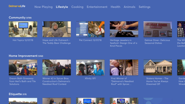
Task: Play the Pet Connect 12/07/18 thumbnail
Action: (90, 29)
